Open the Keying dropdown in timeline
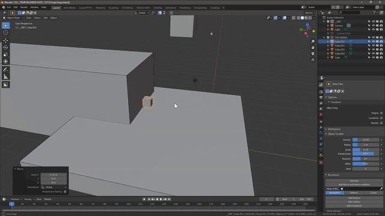385x216 pixels. [x=29, y=199]
